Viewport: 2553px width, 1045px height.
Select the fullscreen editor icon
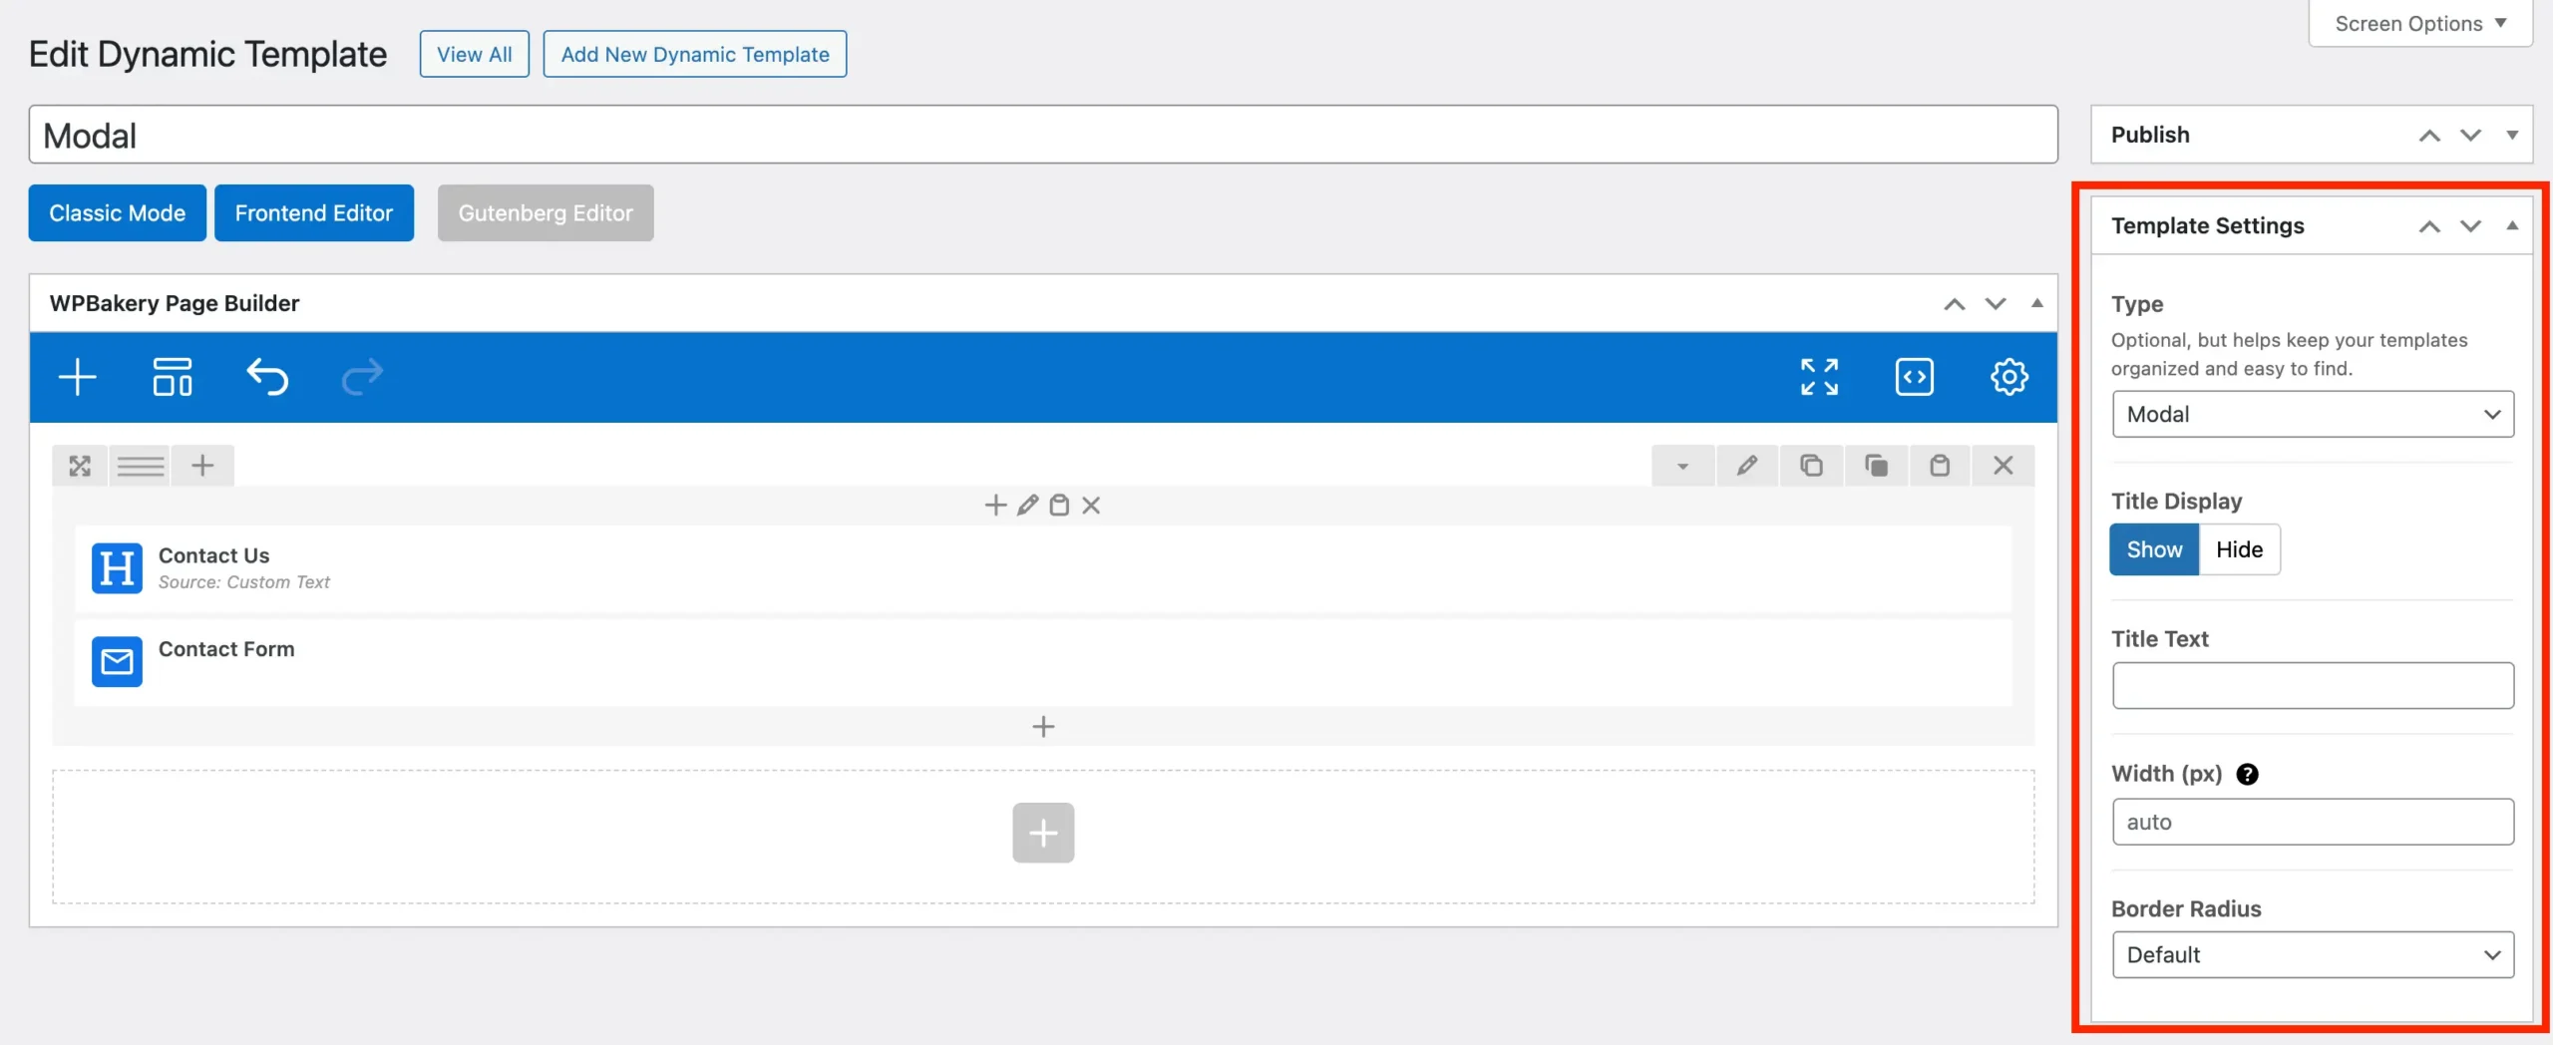pos(1820,377)
